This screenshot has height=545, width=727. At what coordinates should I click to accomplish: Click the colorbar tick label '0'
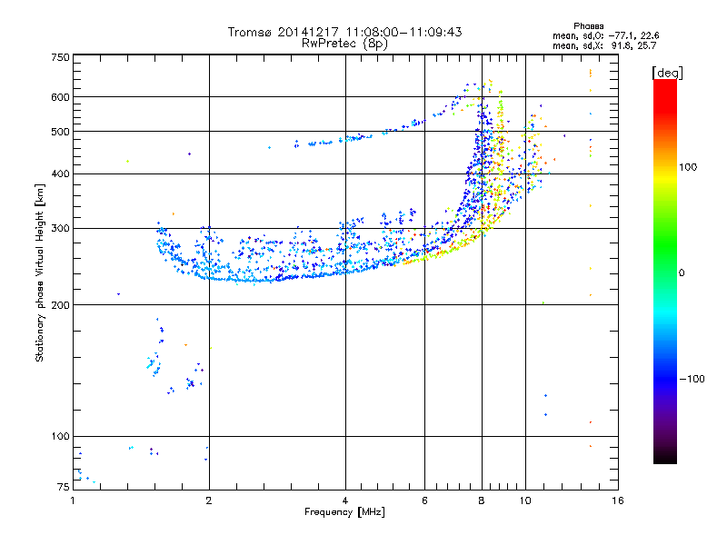pos(682,273)
